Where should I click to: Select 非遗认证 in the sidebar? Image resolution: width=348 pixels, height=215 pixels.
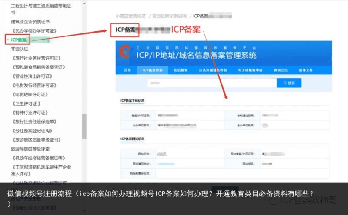point(20,49)
